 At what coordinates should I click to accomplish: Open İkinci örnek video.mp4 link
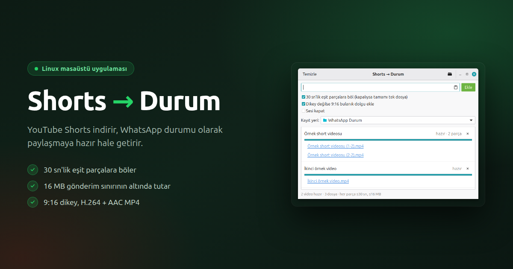click(328, 181)
